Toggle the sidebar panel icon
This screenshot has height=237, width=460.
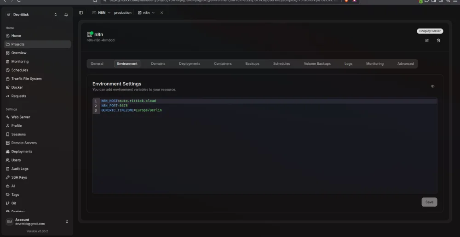81,12
